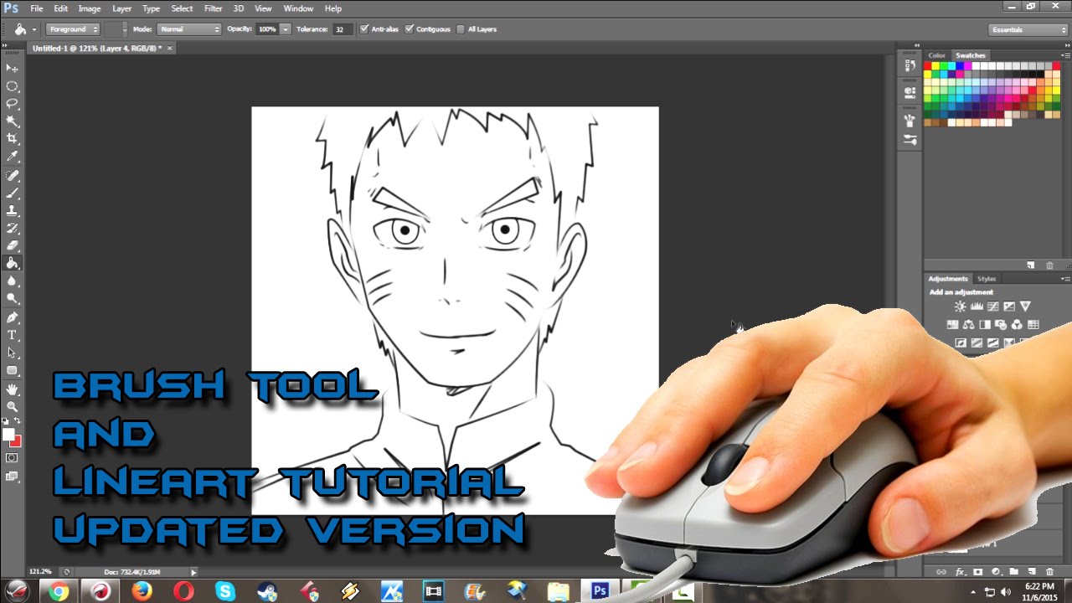Click the Tolerance value field

(343, 28)
